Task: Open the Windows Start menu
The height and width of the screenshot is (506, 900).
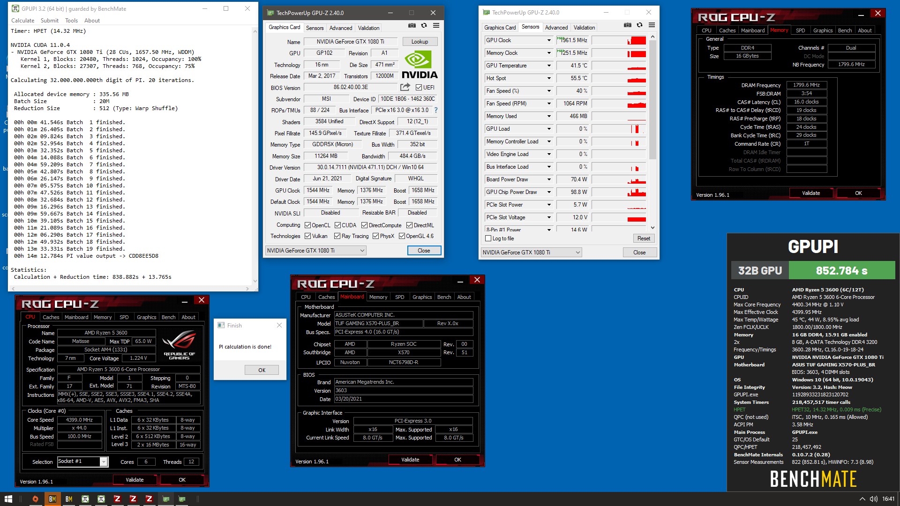Action: click(8, 499)
